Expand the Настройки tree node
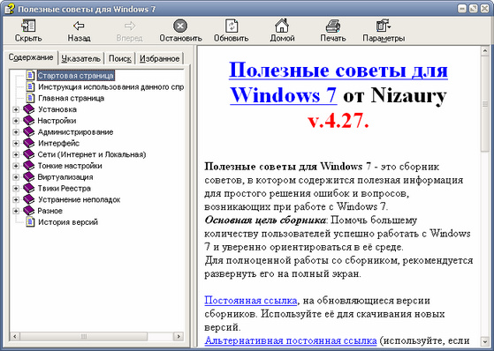 coord(15,121)
